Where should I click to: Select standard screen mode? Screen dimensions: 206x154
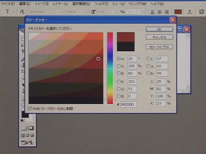(23, 136)
